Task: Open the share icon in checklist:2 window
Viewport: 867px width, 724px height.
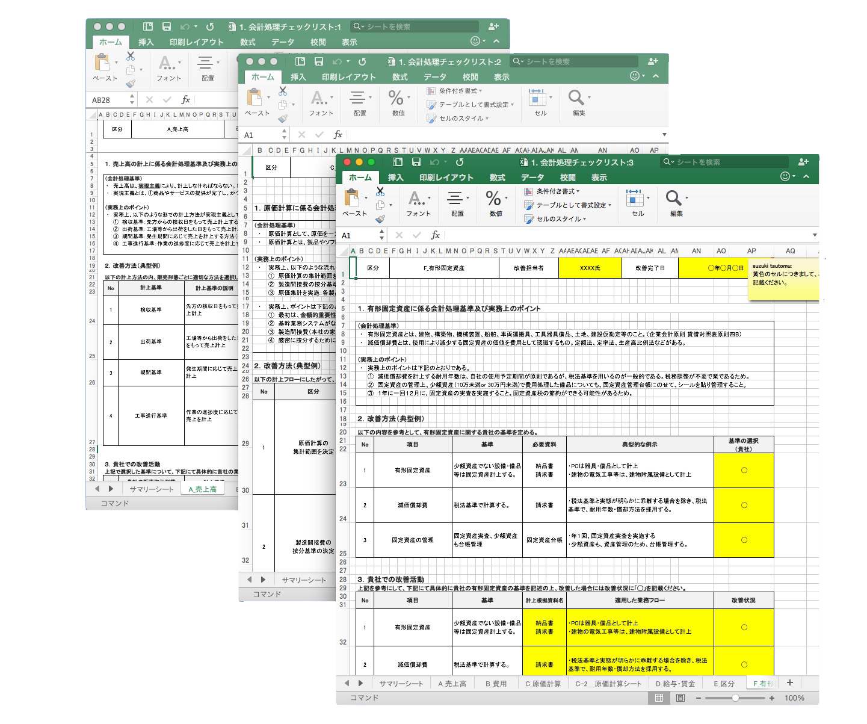Action: (x=653, y=61)
